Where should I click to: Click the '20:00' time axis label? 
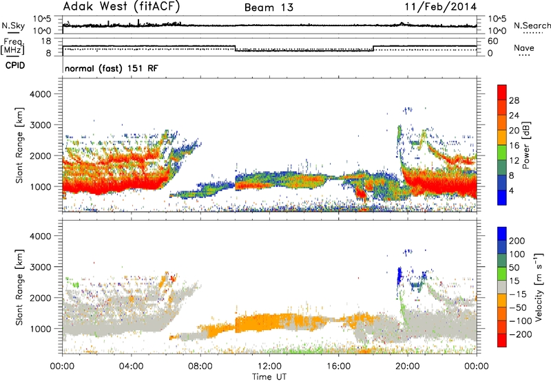(x=408, y=367)
